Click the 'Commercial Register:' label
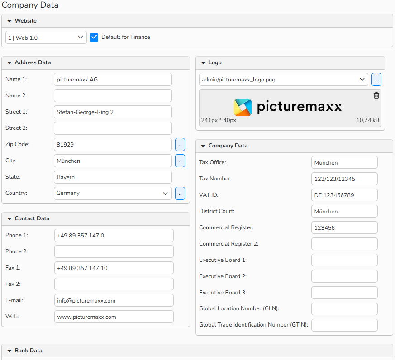 point(226,227)
